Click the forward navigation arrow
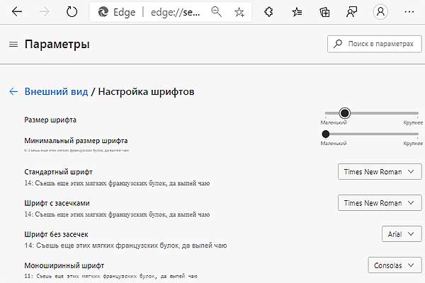Viewport: 425px width, 283px height. tap(44, 11)
